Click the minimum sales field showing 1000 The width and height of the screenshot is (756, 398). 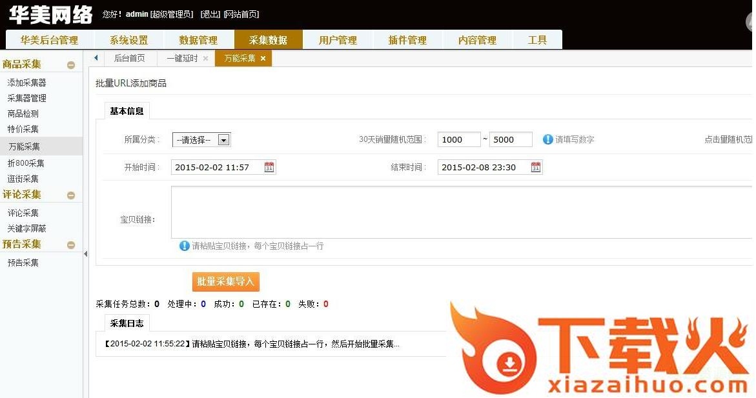458,140
